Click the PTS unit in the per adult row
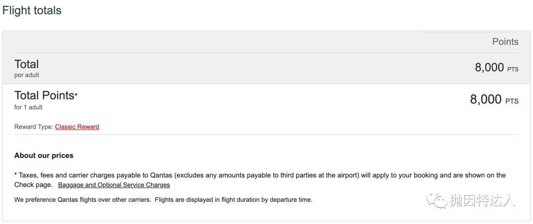The width and height of the screenshot is (533, 224). [513, 70]
